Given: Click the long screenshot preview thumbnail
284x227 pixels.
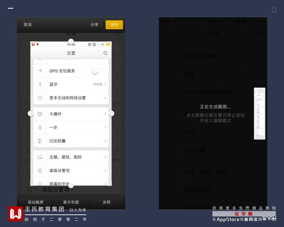Looking at the screenshot, I should click(260, 113).
